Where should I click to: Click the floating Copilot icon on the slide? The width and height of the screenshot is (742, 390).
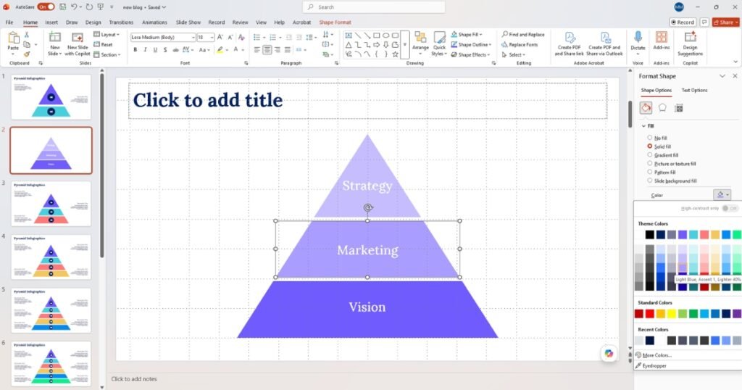[x=609, y=353]
